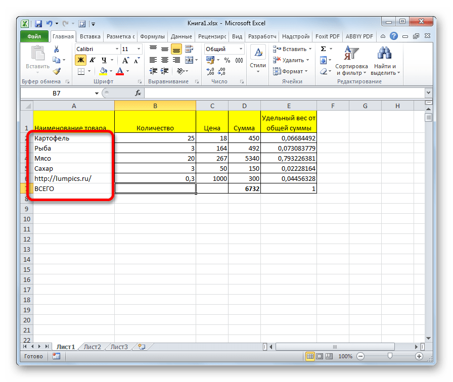453x382 pixels.
Task: Open the Формулы ribbon tab
Action: (152, 36)
